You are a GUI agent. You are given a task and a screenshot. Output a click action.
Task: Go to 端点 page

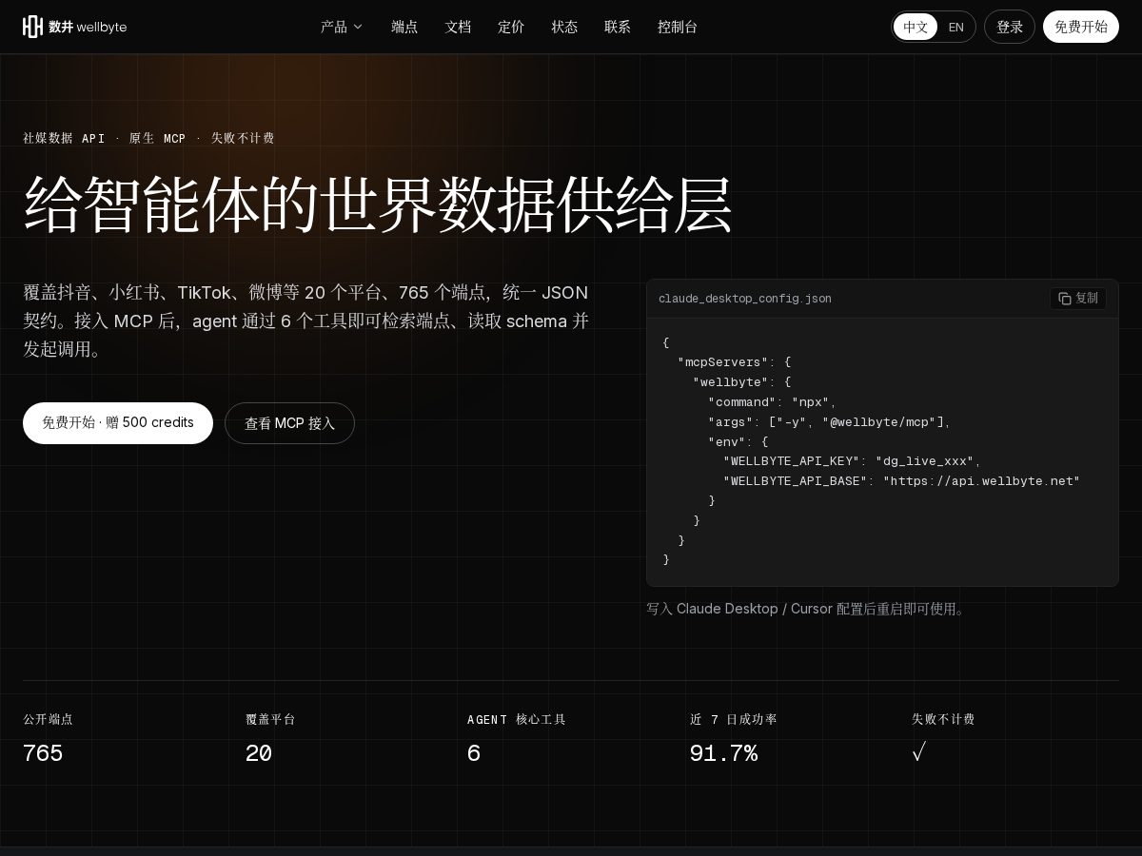[404, 27]
